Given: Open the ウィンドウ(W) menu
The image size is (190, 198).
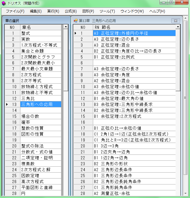Looking at the screenshot, I should 132,11.
